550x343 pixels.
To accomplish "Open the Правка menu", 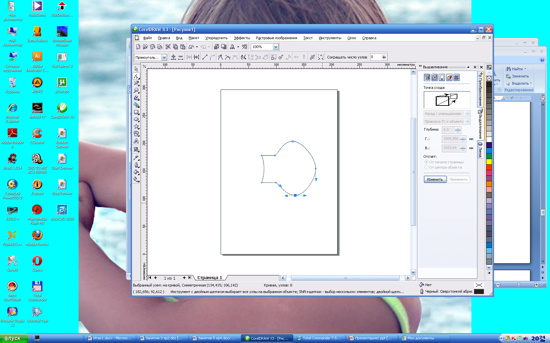I will [164, 38].
